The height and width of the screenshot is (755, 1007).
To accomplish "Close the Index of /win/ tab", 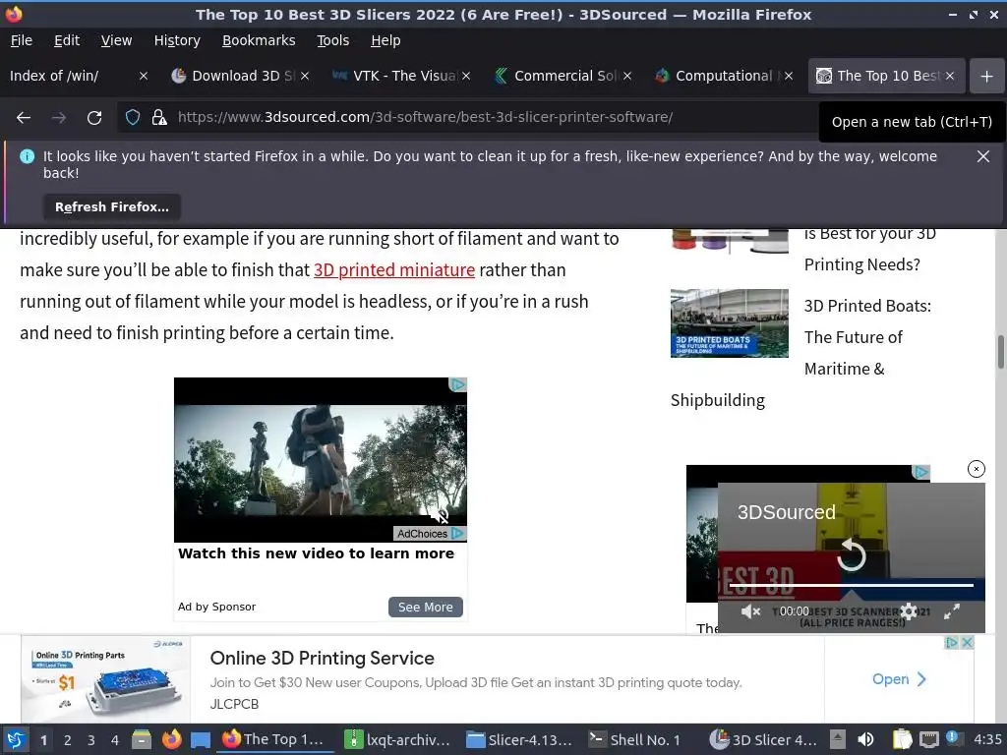I will coord(144,76).
